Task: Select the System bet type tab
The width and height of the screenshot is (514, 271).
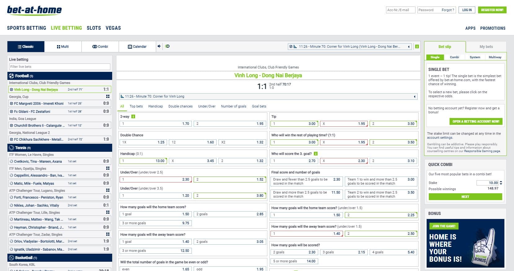Action: point(475,57)
